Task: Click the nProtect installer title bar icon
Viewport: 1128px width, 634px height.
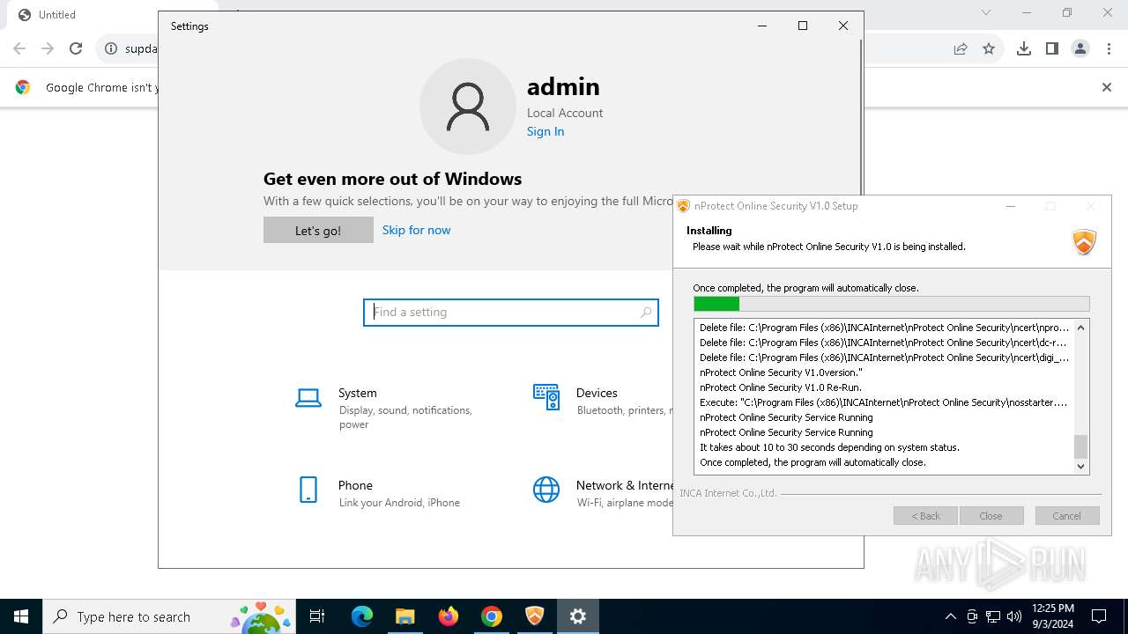Action: pos(683,206)
